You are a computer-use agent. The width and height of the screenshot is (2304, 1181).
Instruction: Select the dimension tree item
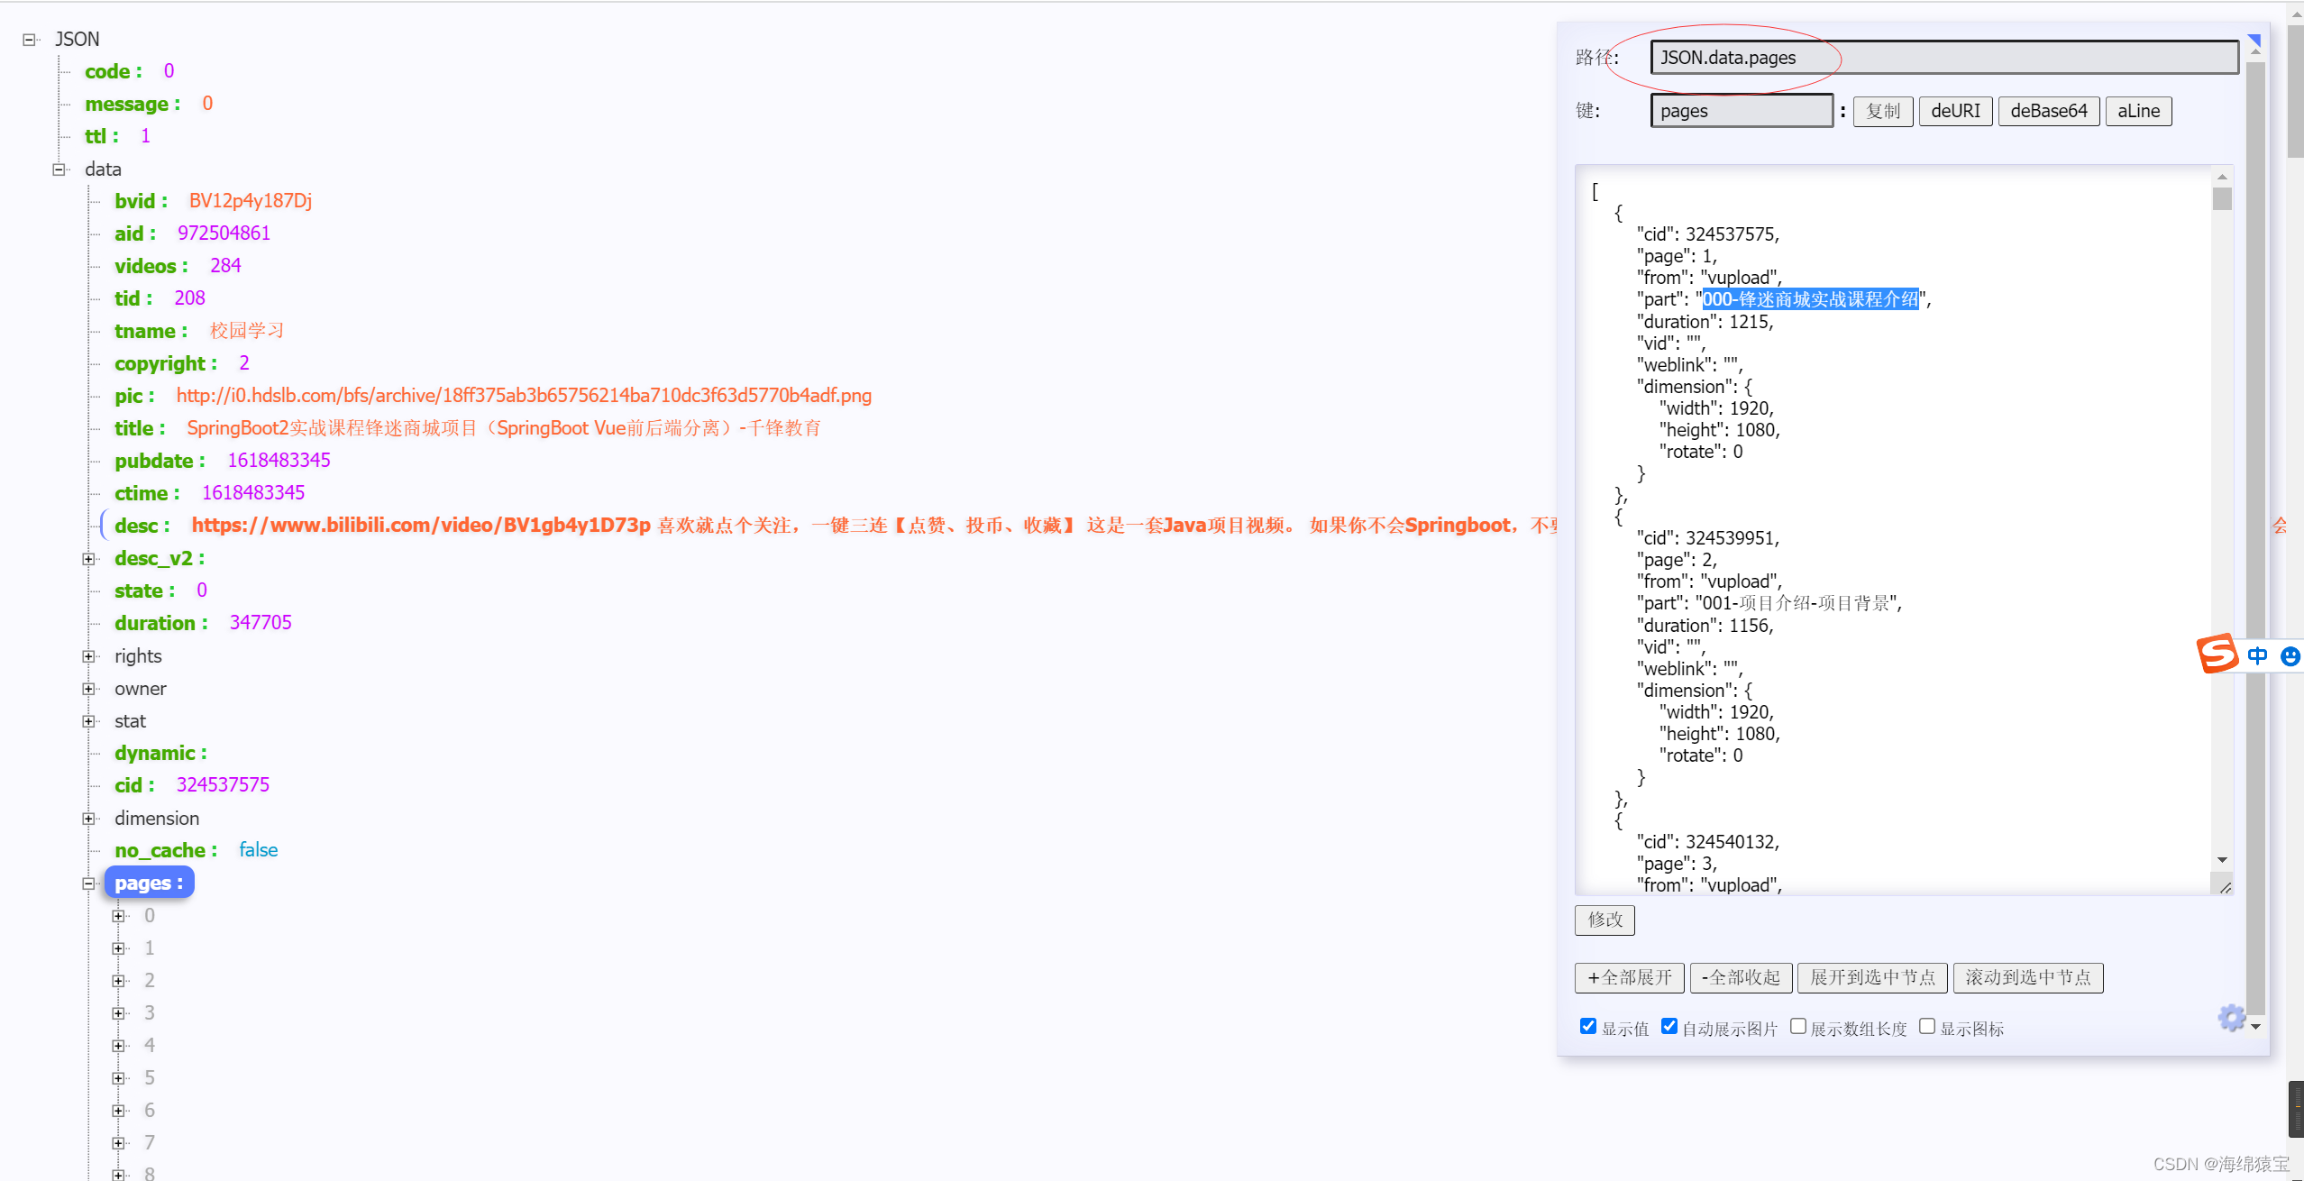click(157, 818)
